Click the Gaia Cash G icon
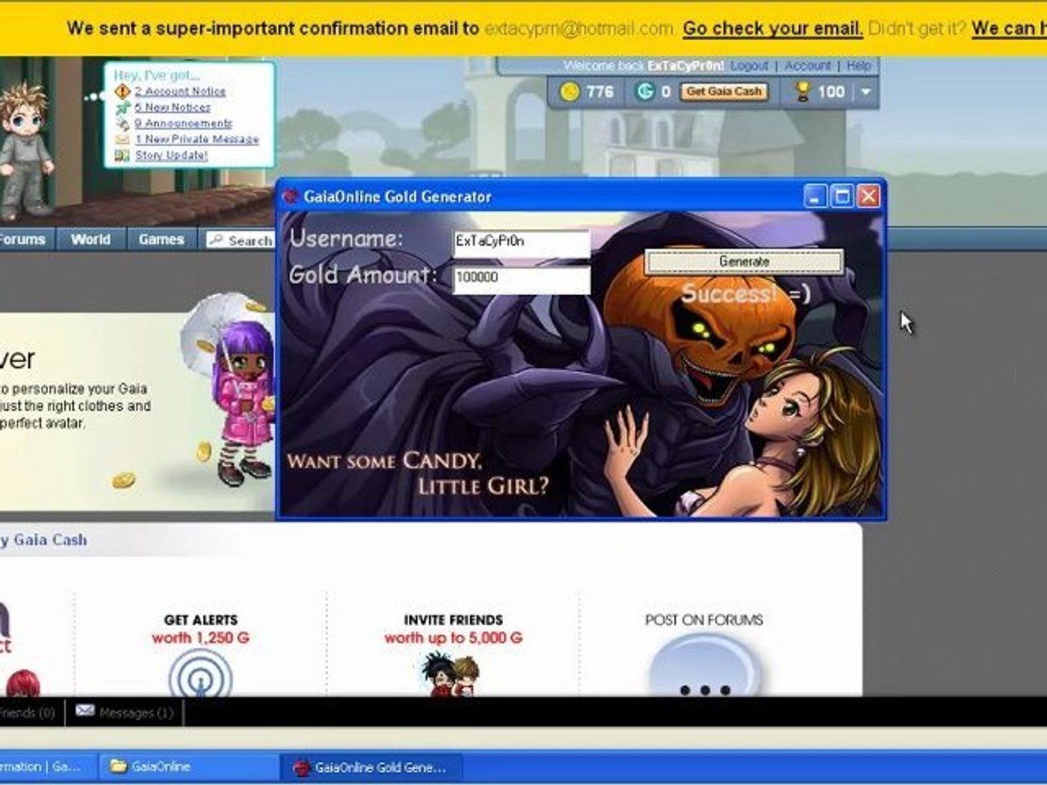The width and height of the screenshot is (1047, 785). click(645, 92)
